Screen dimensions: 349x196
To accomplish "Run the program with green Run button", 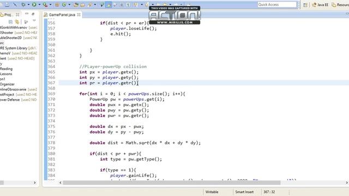I will tap(34, 4).
